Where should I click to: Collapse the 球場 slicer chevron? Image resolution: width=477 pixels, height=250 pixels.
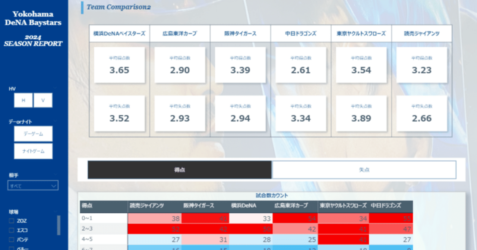pyautogui.click(x=55, y=211)
